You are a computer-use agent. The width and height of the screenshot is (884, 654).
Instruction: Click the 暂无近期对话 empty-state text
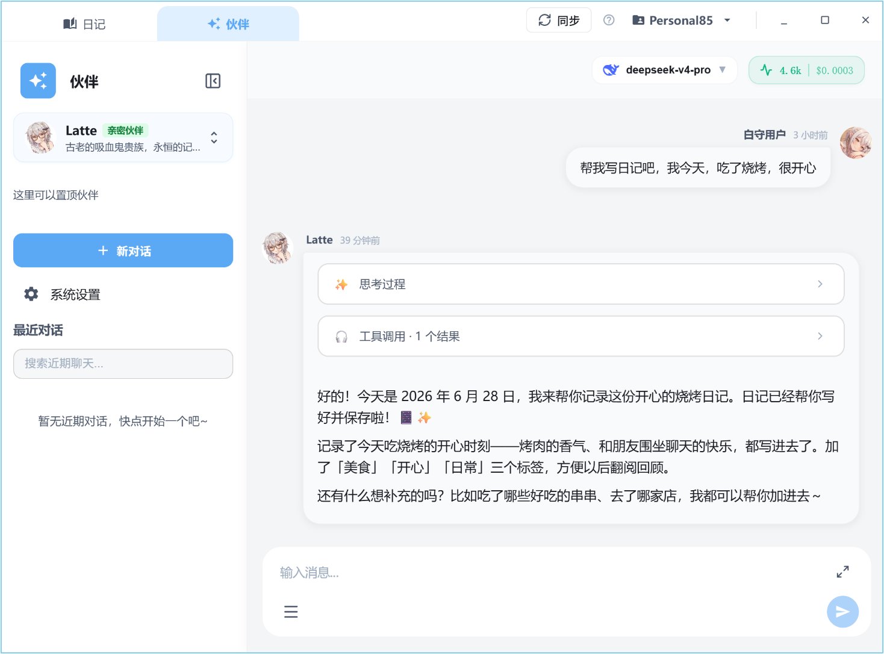[123, 421]
